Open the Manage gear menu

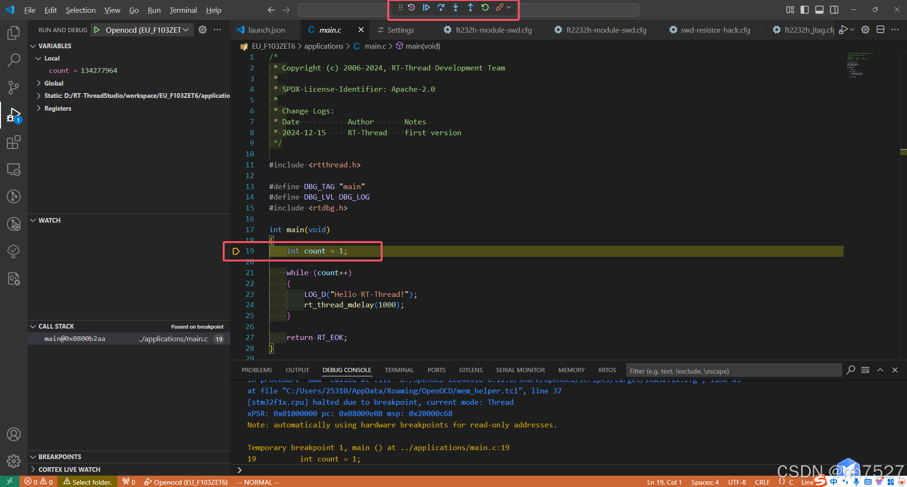tap(14, 461)
